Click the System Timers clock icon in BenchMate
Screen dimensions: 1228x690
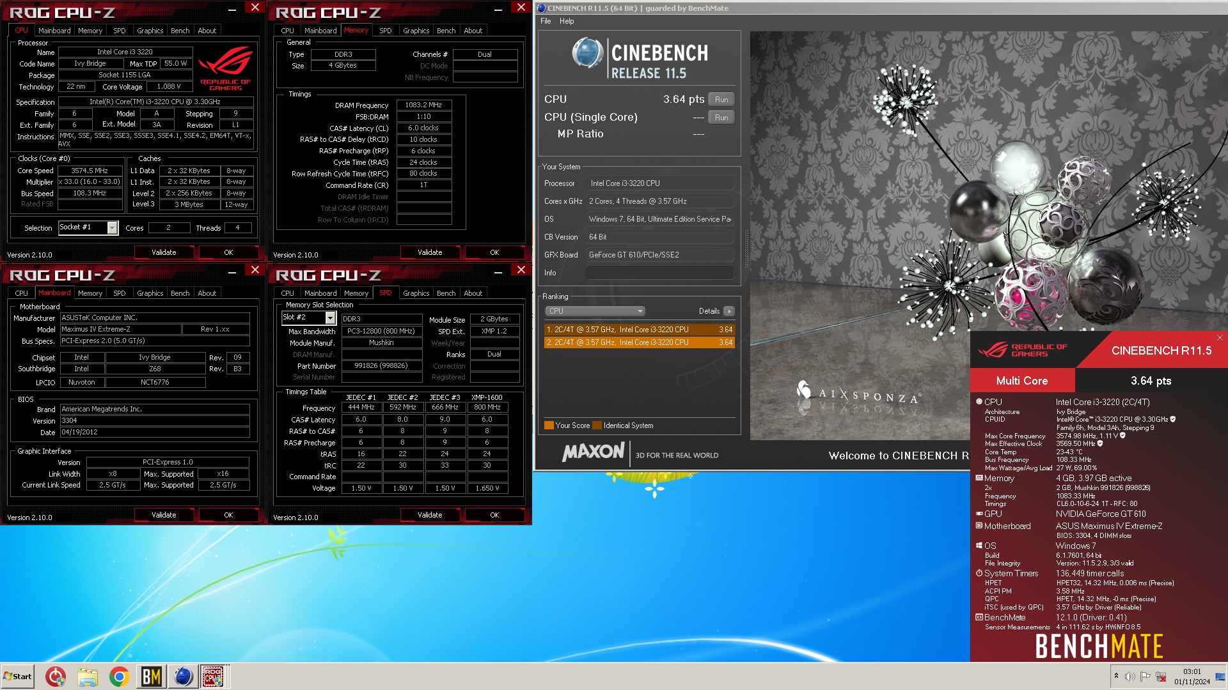click(x=979, y=573)
